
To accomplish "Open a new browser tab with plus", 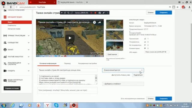I will click(x=87, y=2).
